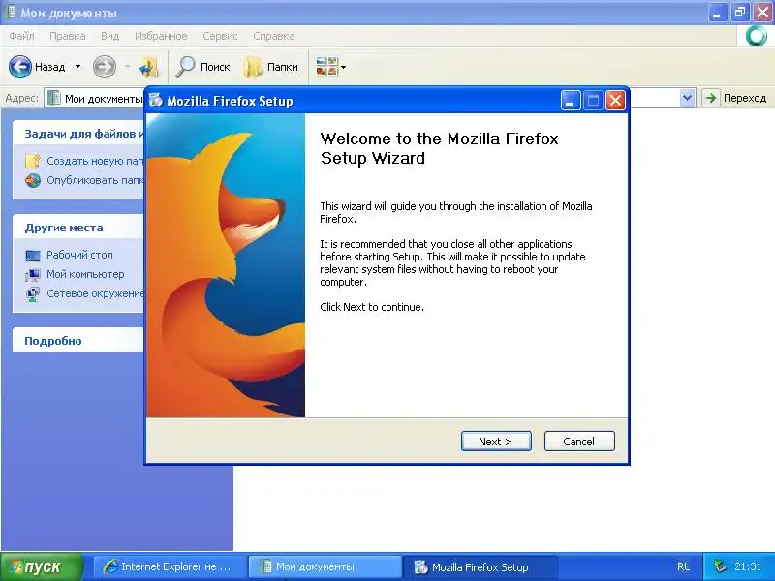Expand the address bar dropdown arrow

coord(687,98)
